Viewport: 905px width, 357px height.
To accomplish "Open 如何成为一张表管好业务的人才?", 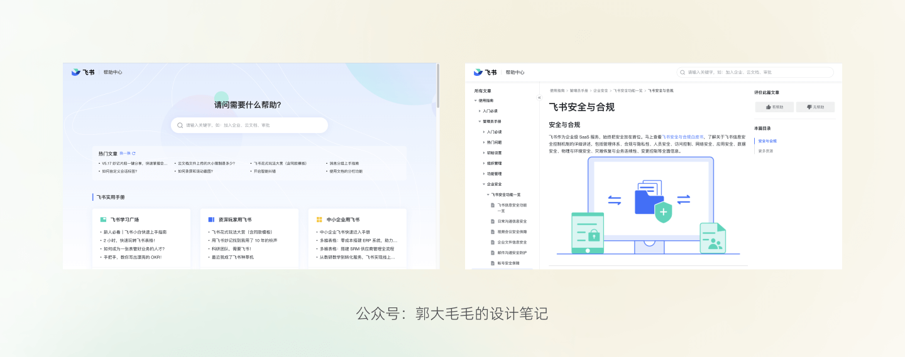I will tap(133, 248).
